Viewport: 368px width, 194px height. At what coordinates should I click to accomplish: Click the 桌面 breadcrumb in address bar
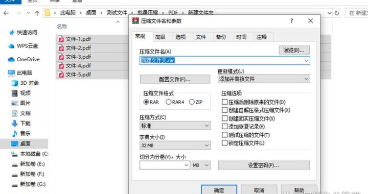click(91, 13)
